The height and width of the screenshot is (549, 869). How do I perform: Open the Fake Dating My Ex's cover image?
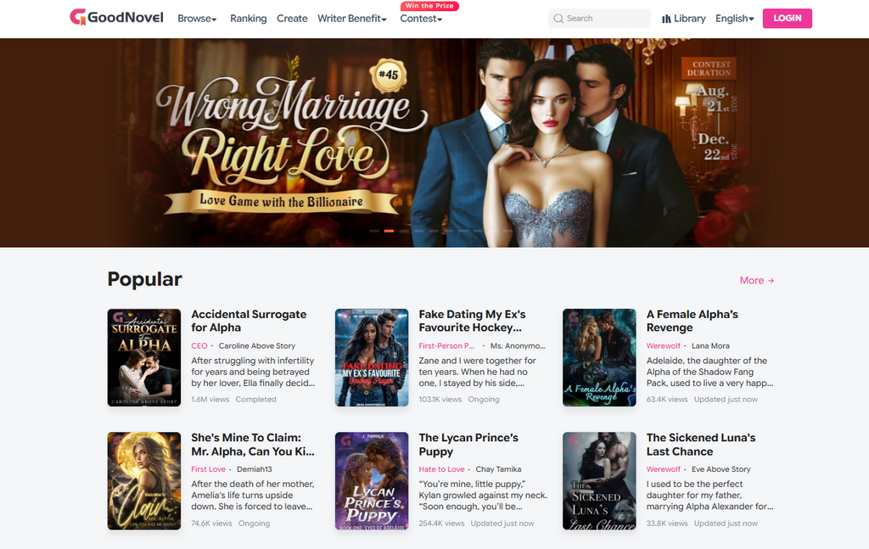[x=372, y=358]
